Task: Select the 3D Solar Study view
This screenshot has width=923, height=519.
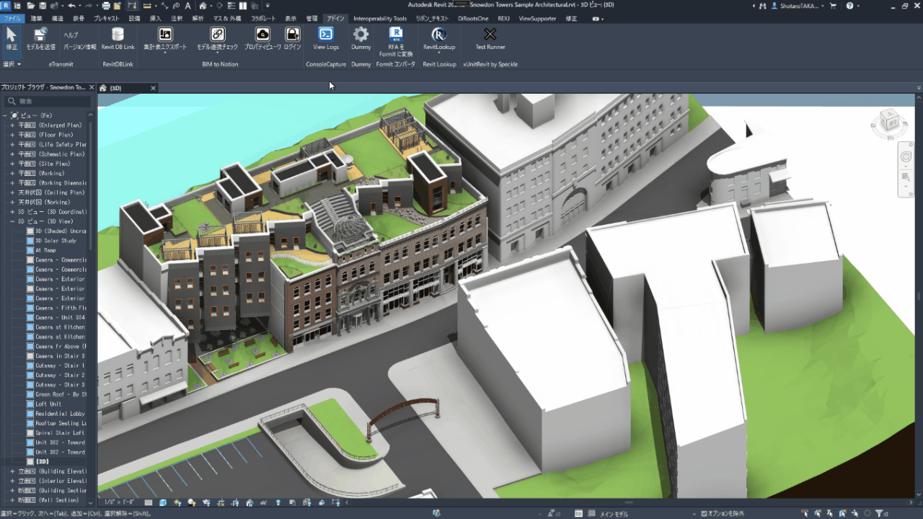Action: (56, 241)
